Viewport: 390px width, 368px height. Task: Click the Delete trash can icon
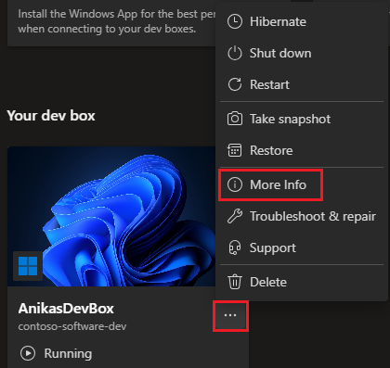click(235, 282)
